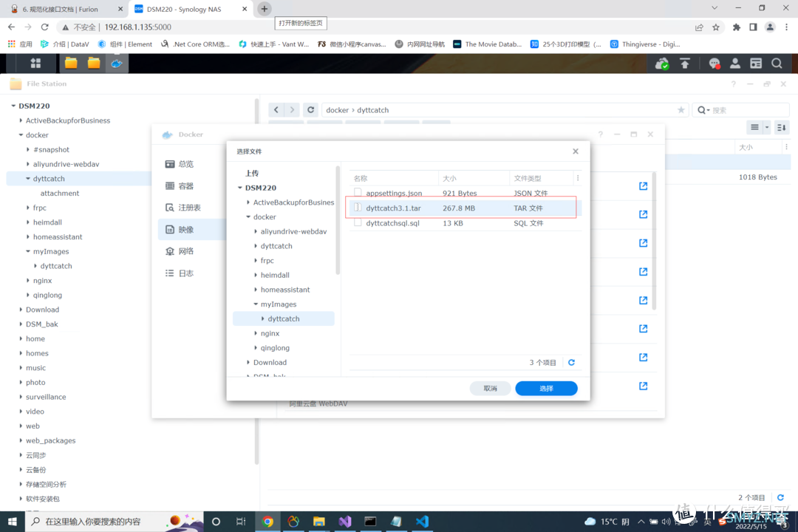Screen dimensions: 798x532
Task: Collapse DSM220 root in File Station tree
Action: 13,106
